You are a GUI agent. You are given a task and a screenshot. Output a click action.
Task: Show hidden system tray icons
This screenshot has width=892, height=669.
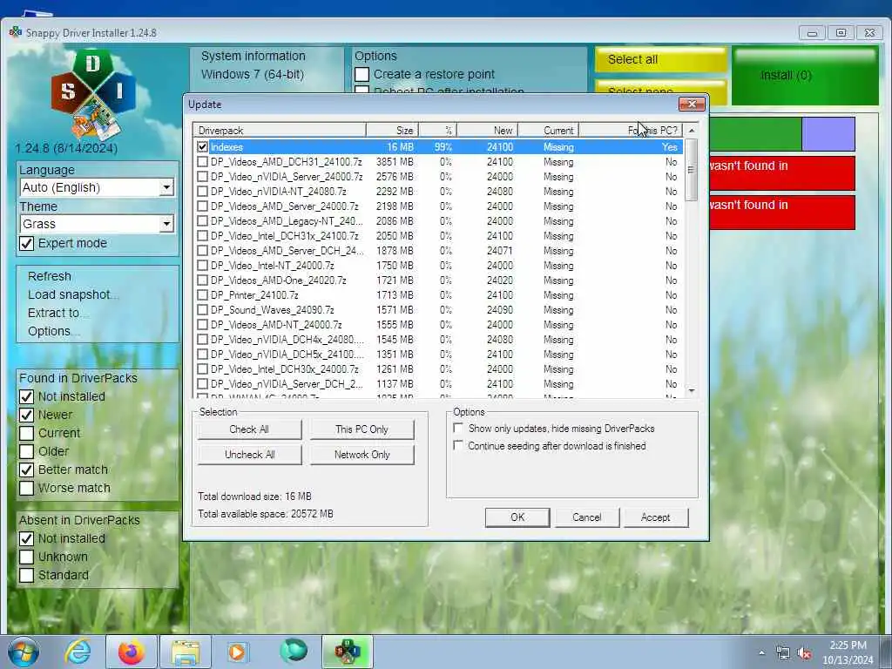coord(761,653)
